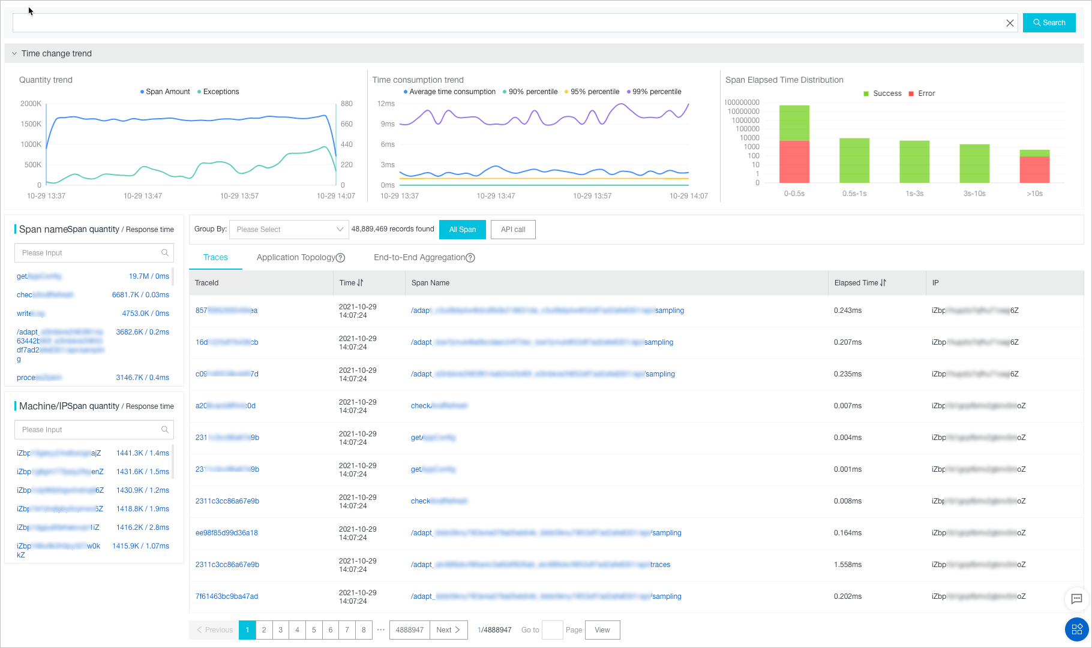Viewport: 1092px width, 648px height.
Task: Expand hidden pages via the pagination ellipsis
Action: click(380, 630)
